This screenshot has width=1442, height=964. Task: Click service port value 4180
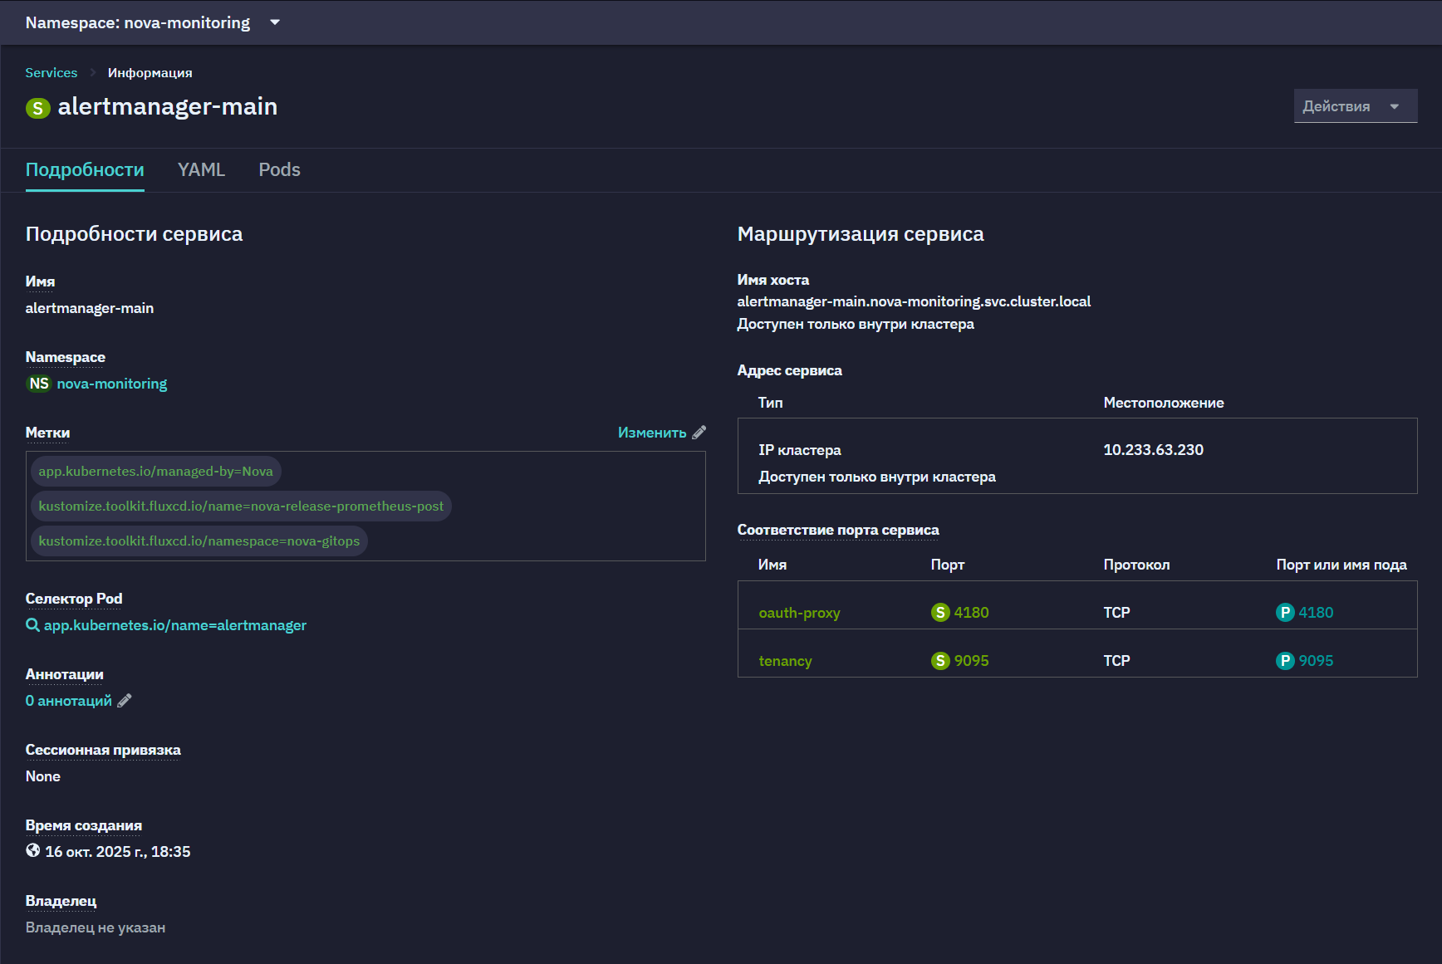tap(971, 613)
